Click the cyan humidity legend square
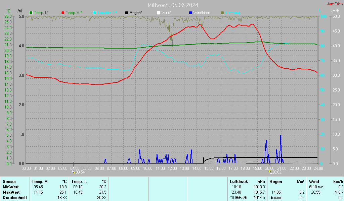344x201 pixels. click(x=95, y=13)
